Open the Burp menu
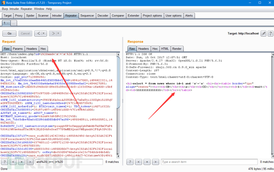Screen dimensions: 274x172 [x=5, y=9]
